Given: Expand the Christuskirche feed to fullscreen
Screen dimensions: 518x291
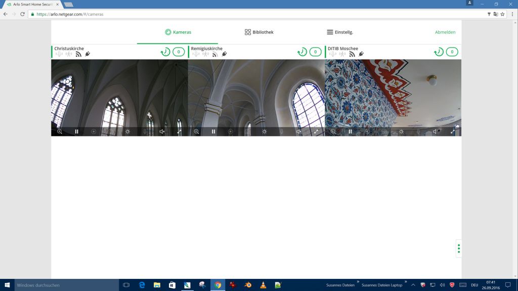Looking at the screenshot, I should pyautogui.click(x=179, y=131).
